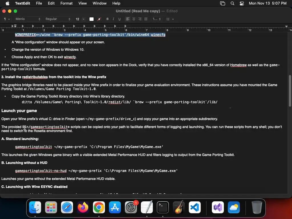
Task: Click the date and time display
Action: click(x=267, y=3)
